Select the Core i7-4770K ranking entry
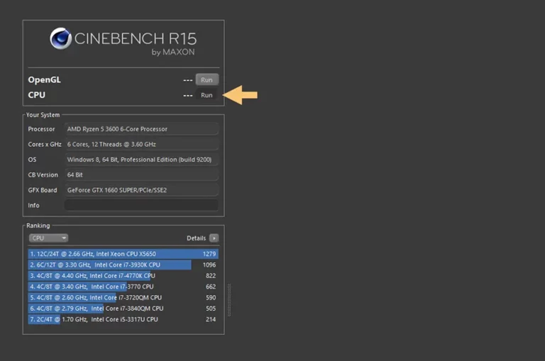 pos(123,275)
